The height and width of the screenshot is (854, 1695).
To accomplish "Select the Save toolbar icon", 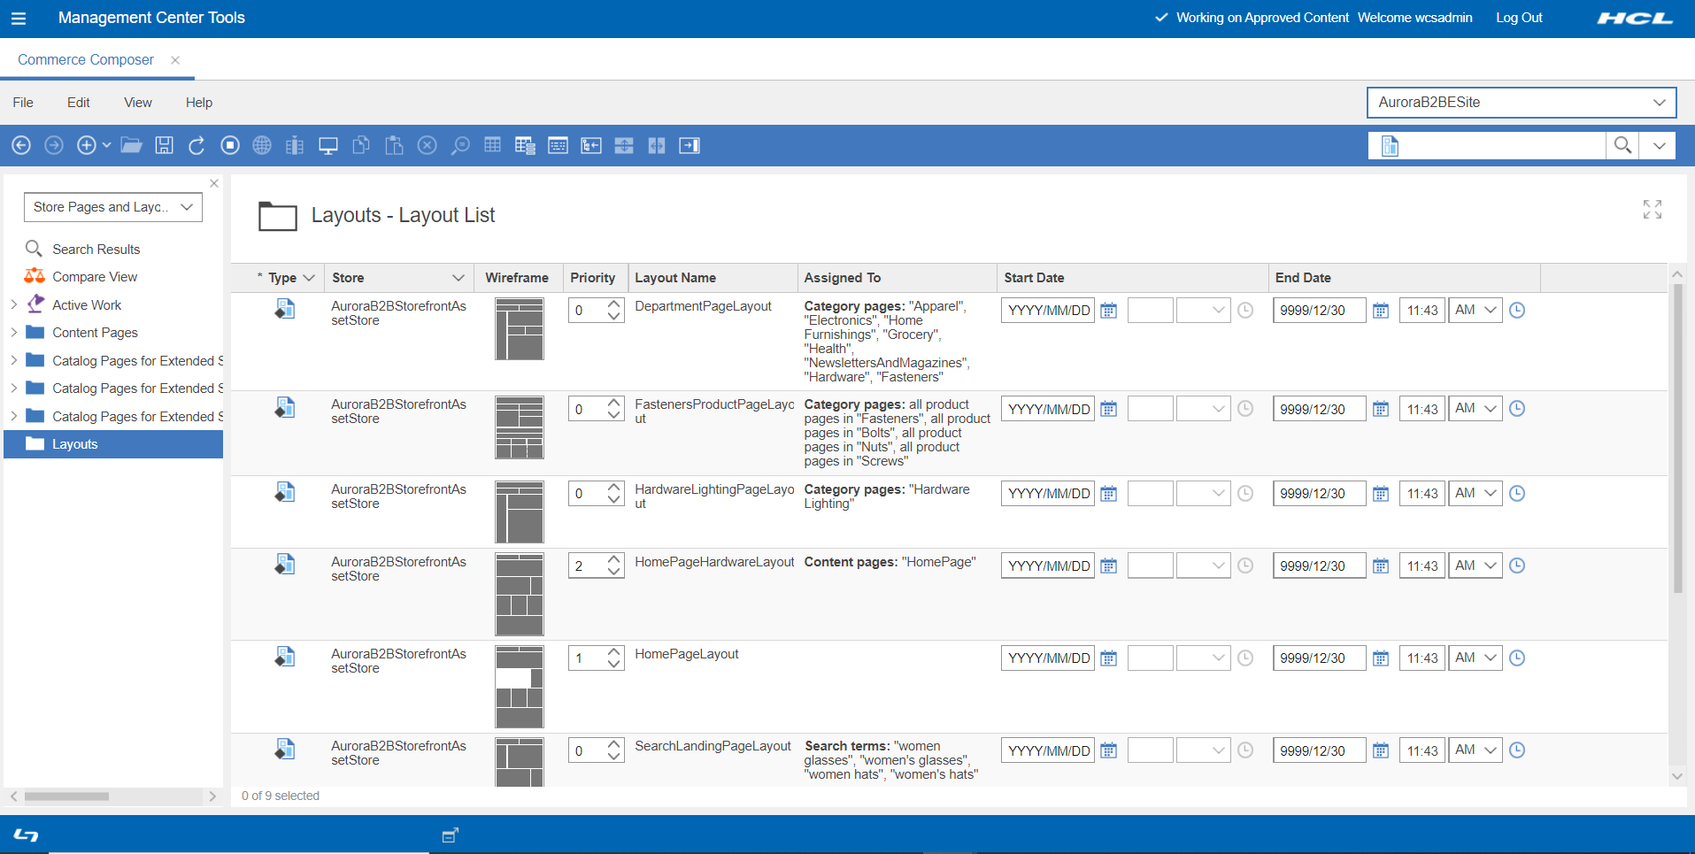I will click(164, 145).
